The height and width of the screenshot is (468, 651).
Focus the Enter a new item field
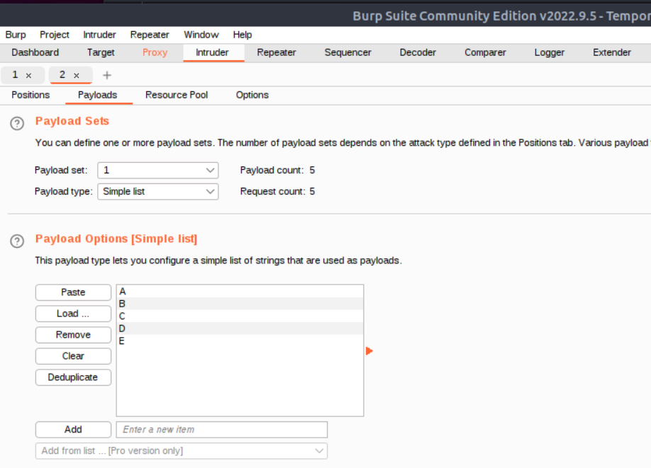221,430
